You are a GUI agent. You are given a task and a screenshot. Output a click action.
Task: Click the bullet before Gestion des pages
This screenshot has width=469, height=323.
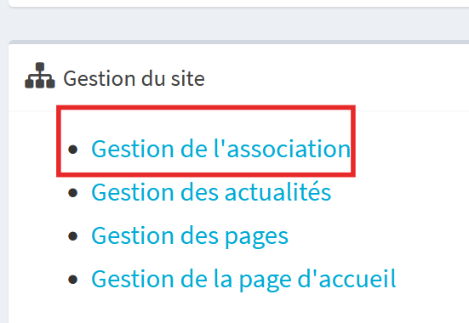coord(72,236)
